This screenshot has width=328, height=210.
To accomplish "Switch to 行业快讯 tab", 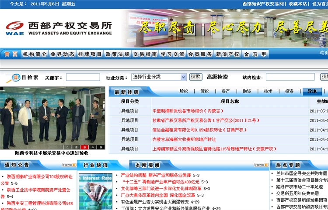I will (96, 165).
